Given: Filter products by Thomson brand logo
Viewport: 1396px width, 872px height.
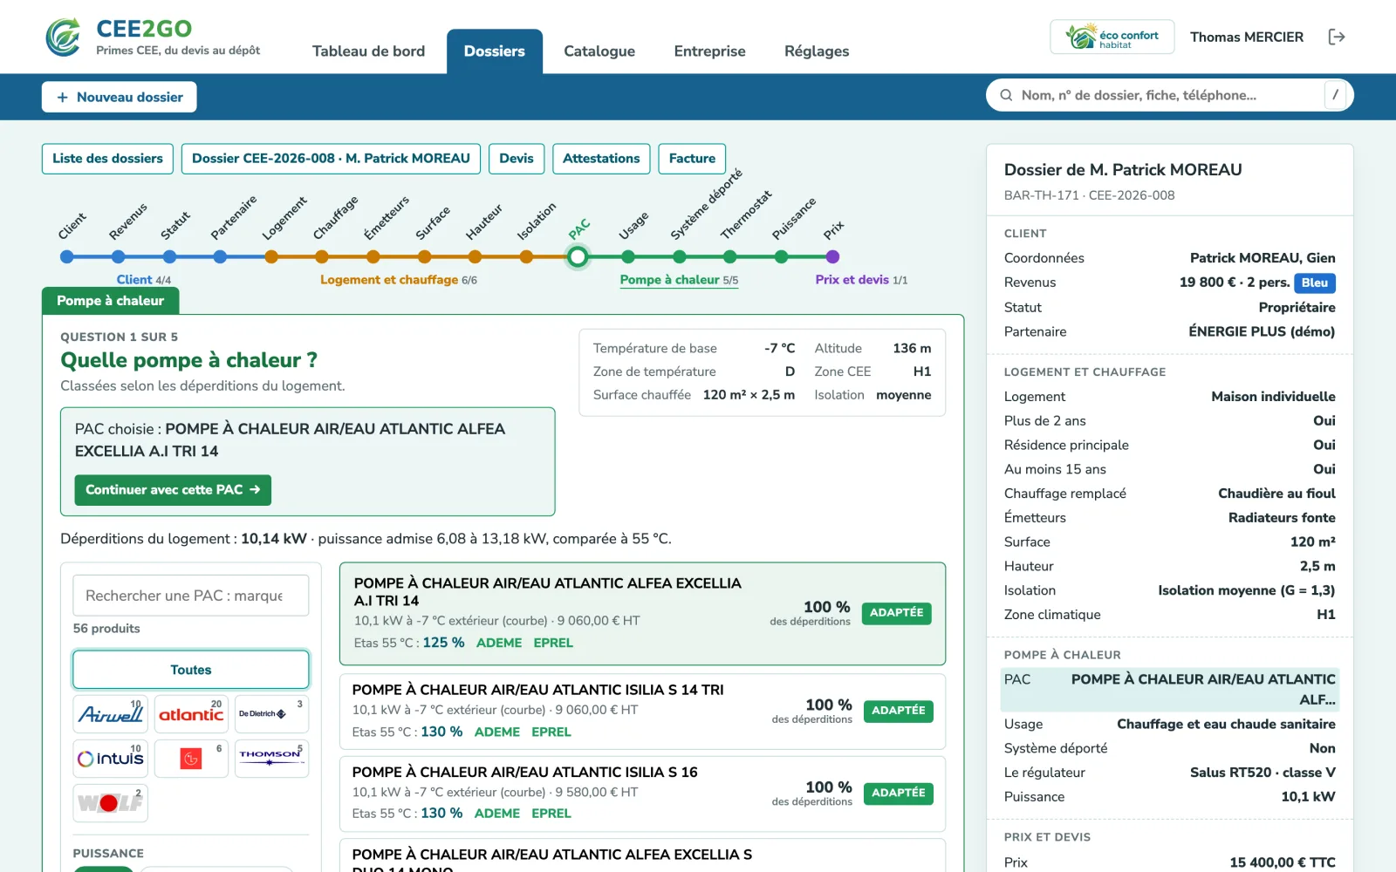Looking at the screenshot, I should click(x=271, y=759).
